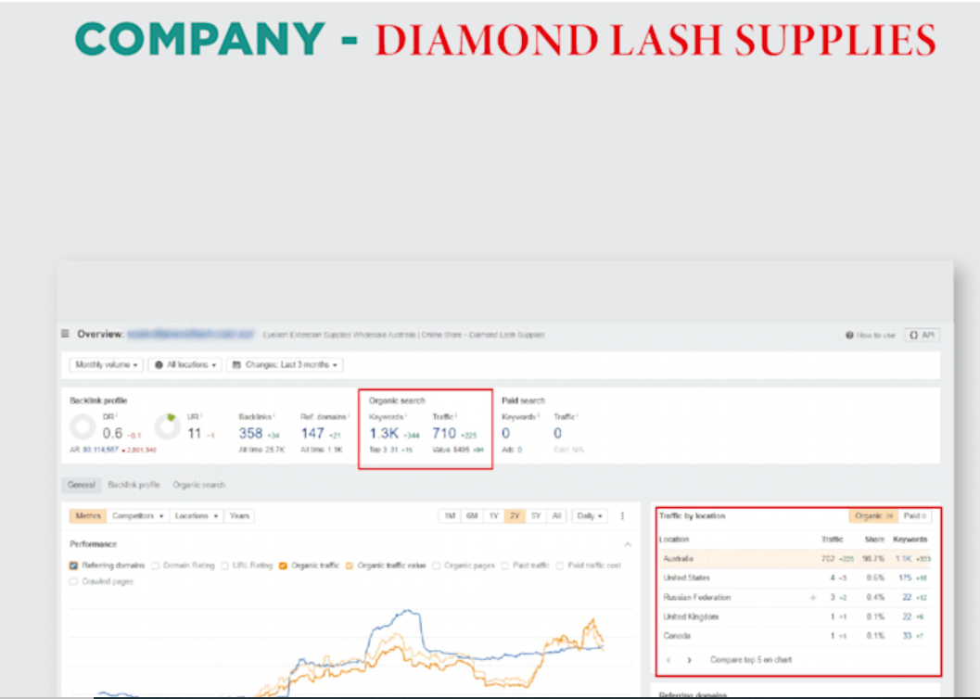Select the Years chart mode

pyautogui.click(x=239, y=516)
